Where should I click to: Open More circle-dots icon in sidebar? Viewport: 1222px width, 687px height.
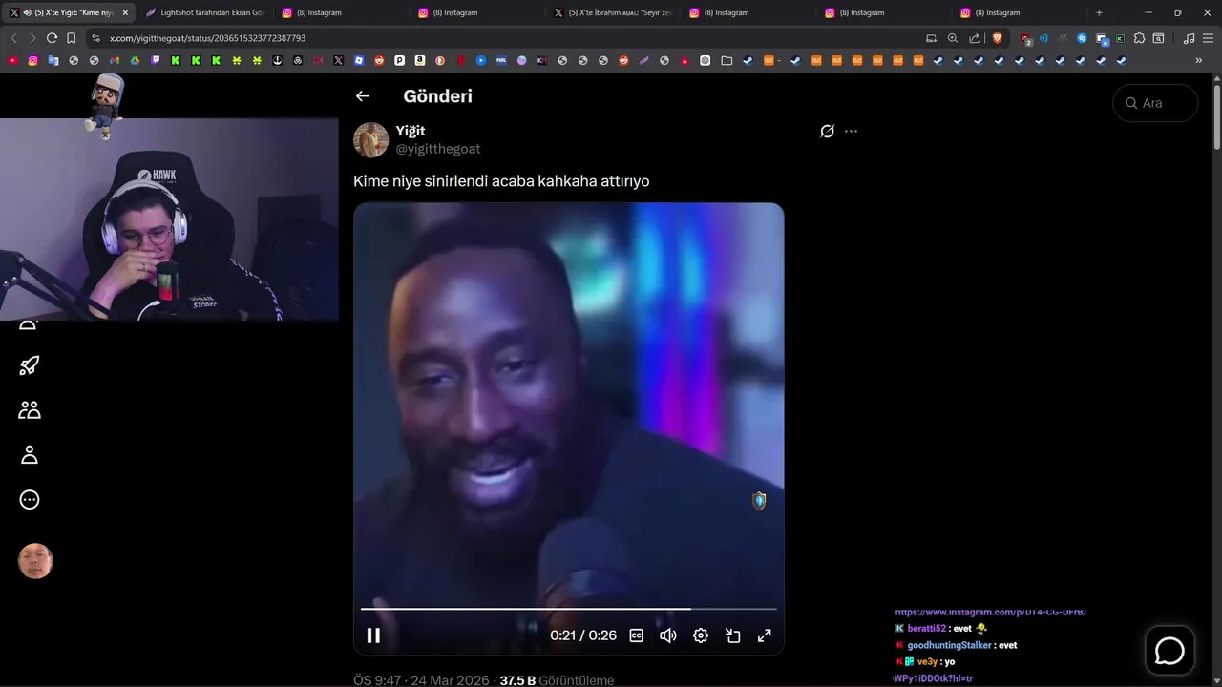pos(30,499)
